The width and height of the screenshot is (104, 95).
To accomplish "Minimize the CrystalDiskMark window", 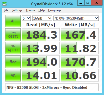I will pos(81,3).
